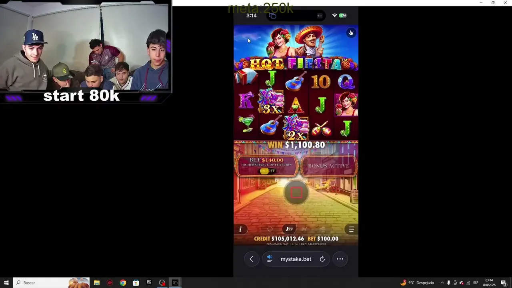
Task: Stop the spin with the red square button
Action: (x=296, y=193)
